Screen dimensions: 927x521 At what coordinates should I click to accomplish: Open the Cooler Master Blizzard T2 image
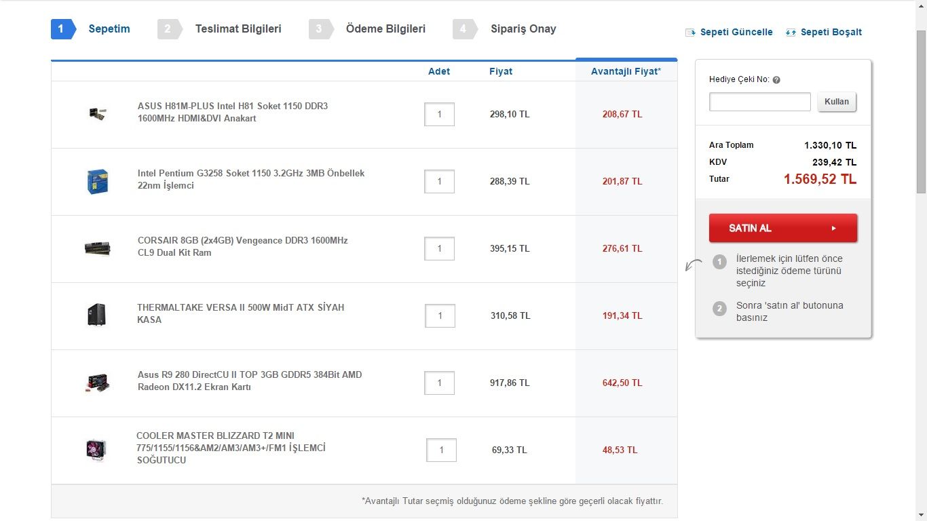point(97,450)
